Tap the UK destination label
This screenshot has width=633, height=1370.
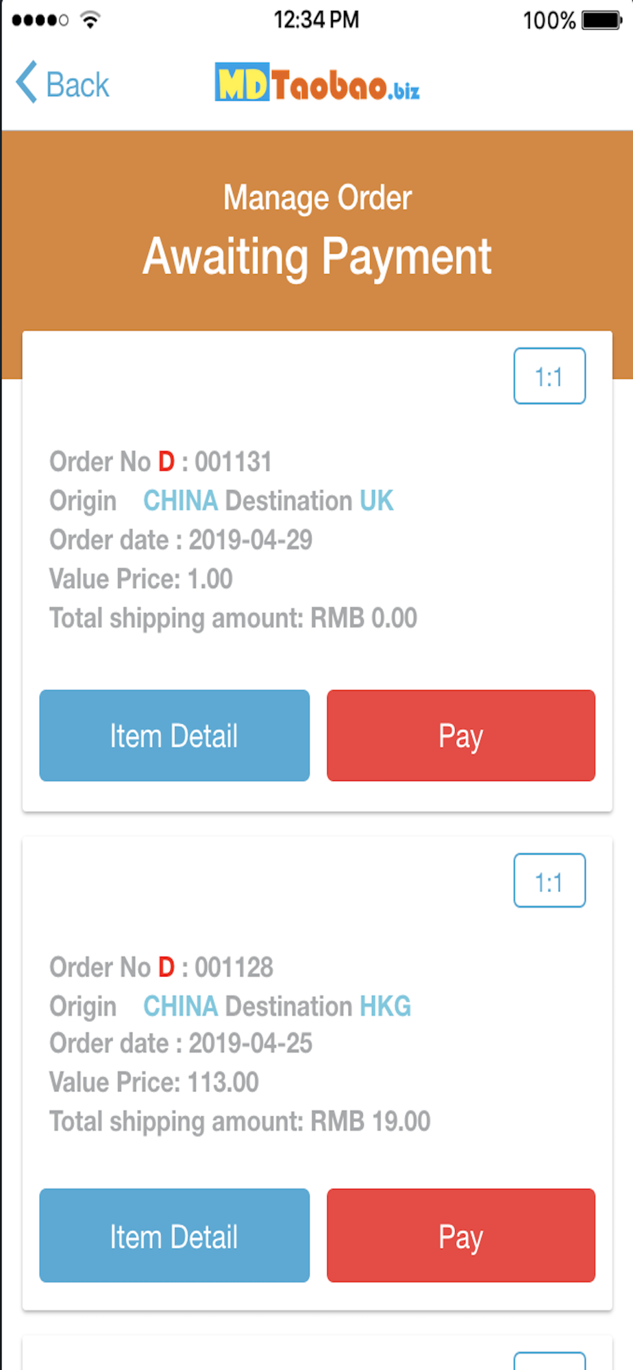tap(376, 501)
